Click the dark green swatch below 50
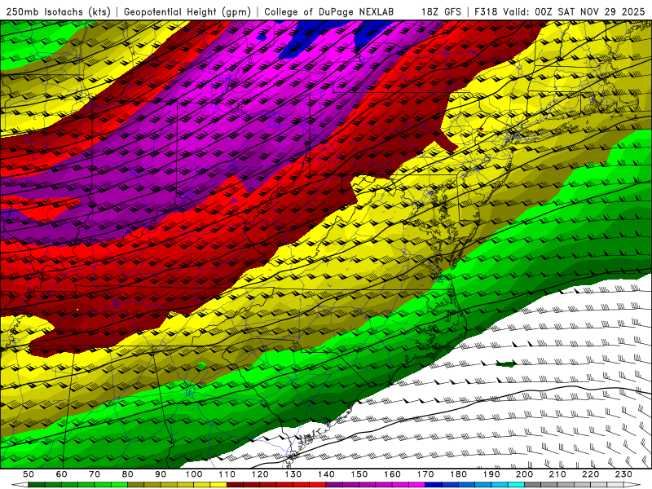This screenshot has width=652, height=489. click(37, 485)
